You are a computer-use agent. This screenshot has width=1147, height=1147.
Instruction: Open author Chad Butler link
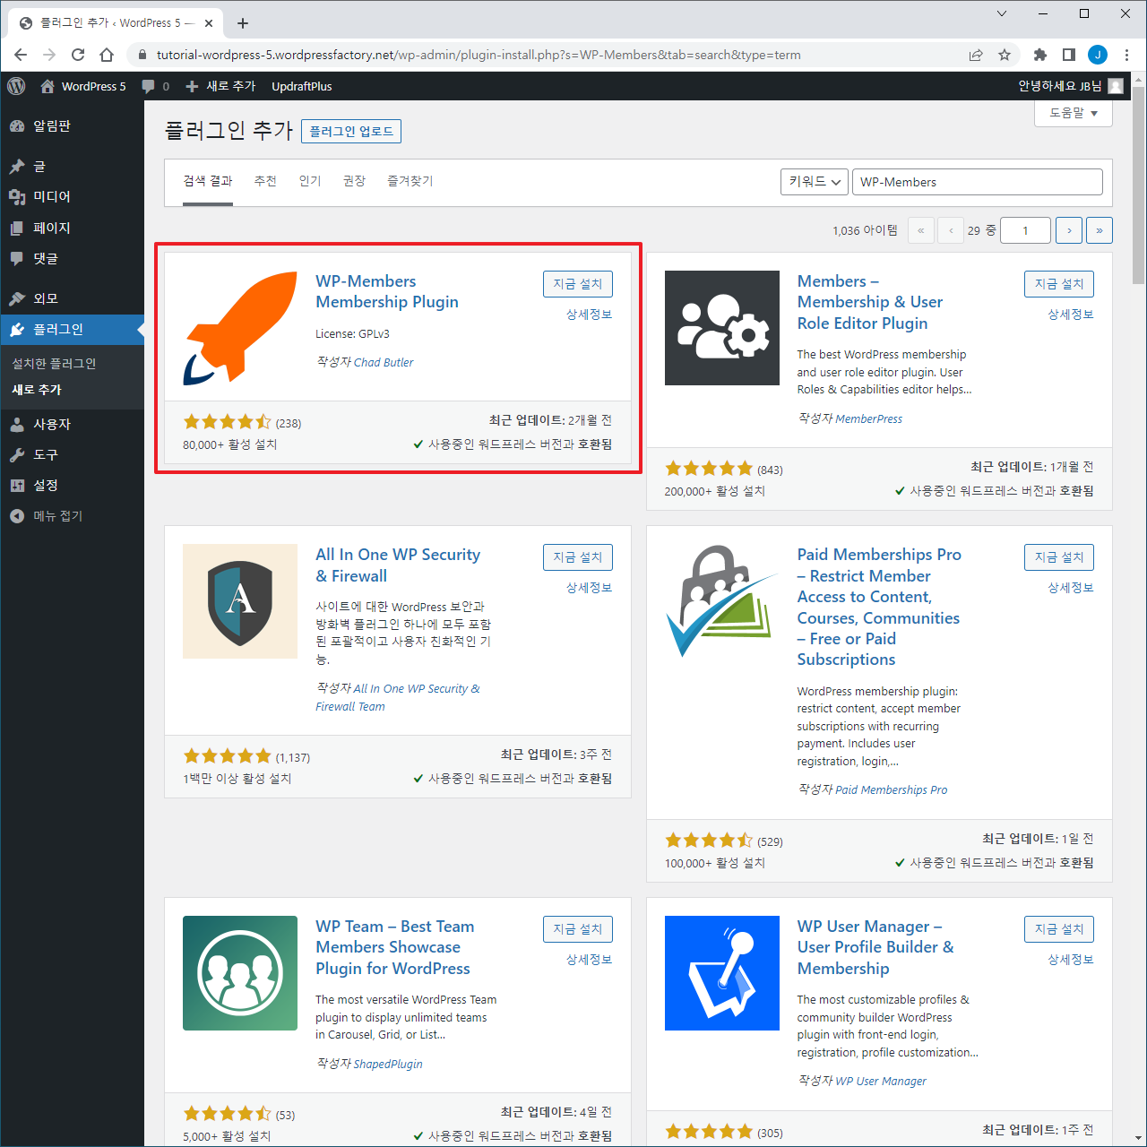coord(384,363)
